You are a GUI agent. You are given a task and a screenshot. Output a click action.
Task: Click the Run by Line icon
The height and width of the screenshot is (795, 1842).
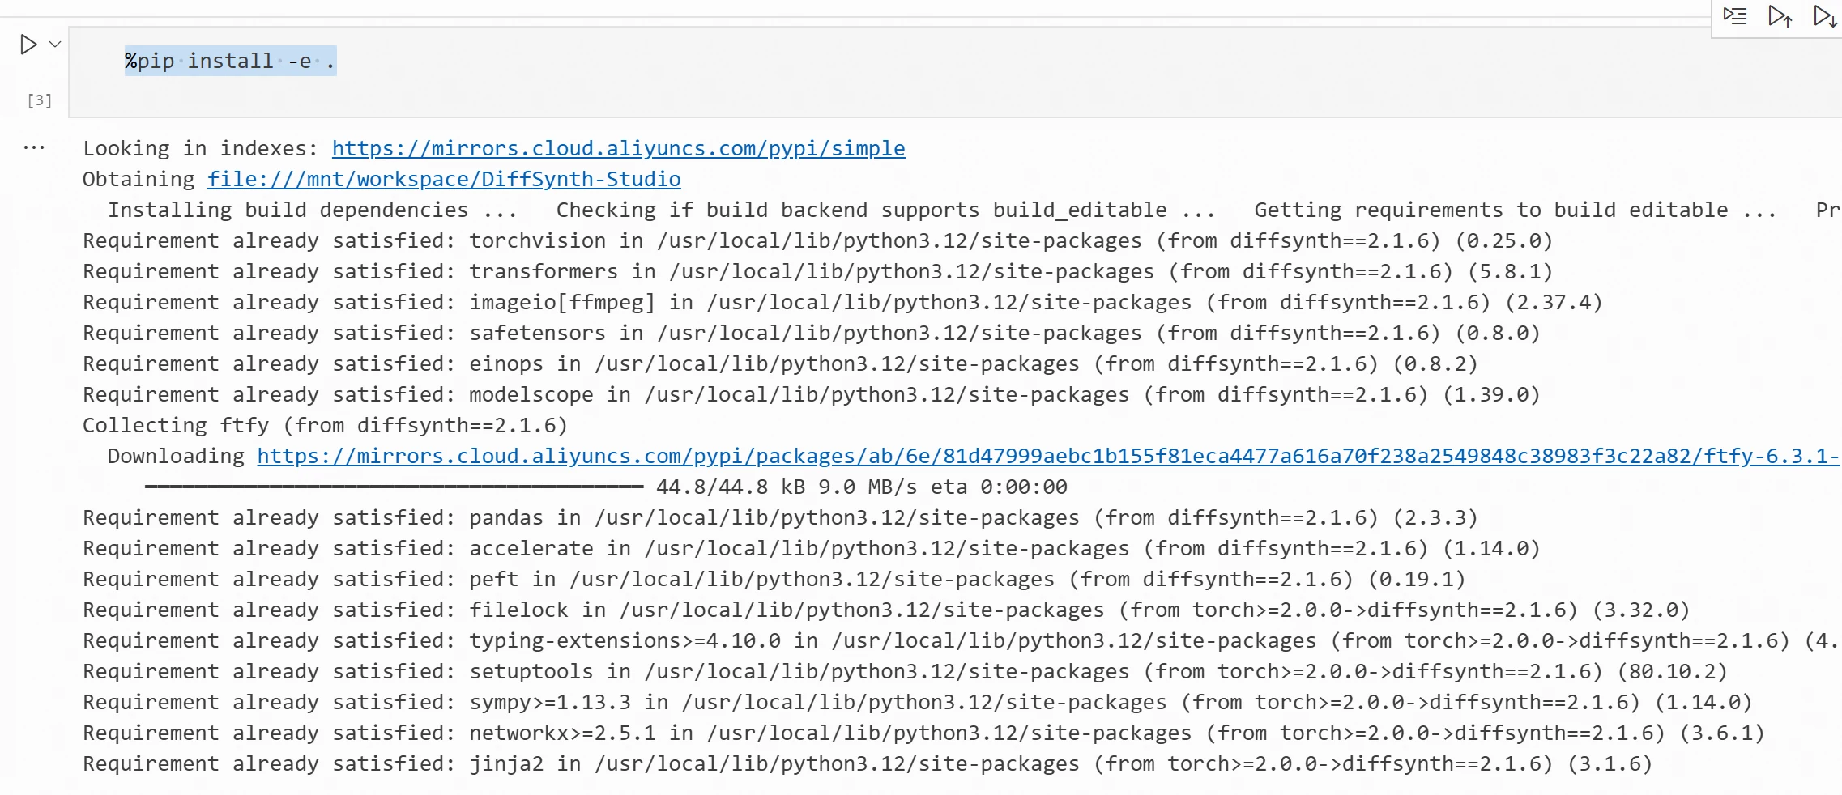pos(1734,16)
